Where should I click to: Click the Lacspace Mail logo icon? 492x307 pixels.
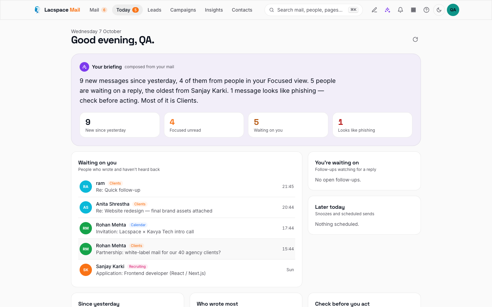tap(37, 10)
